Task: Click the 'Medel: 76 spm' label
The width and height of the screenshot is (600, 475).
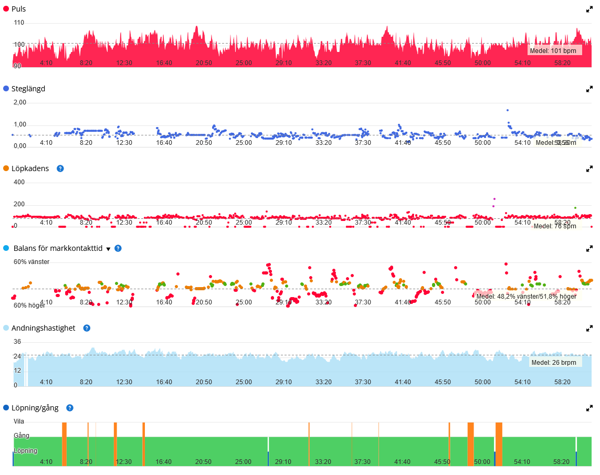Action: point(555,226)
